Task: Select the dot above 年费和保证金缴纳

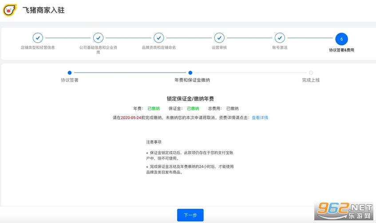Action: 190,73
